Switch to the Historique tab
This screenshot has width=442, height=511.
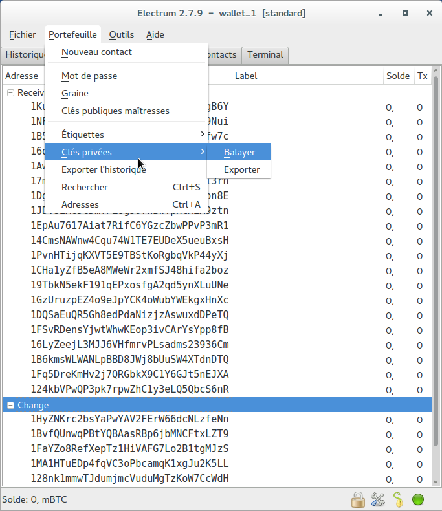pyautogui.click(x=23, y=55)
